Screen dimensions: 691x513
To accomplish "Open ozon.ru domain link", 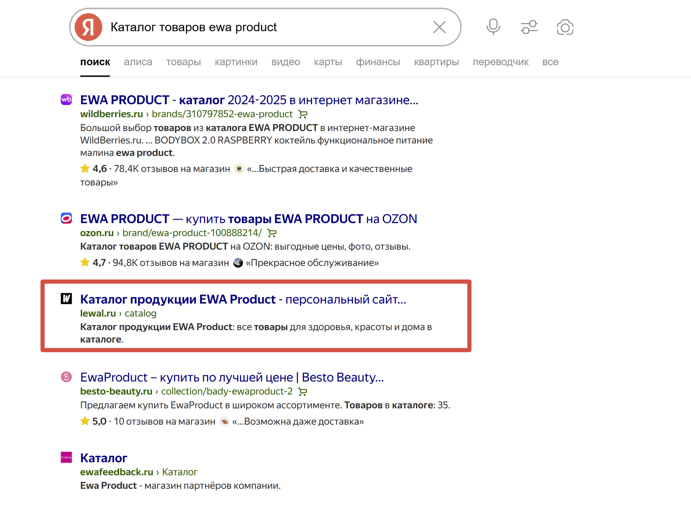I will (x=97, y=233).
